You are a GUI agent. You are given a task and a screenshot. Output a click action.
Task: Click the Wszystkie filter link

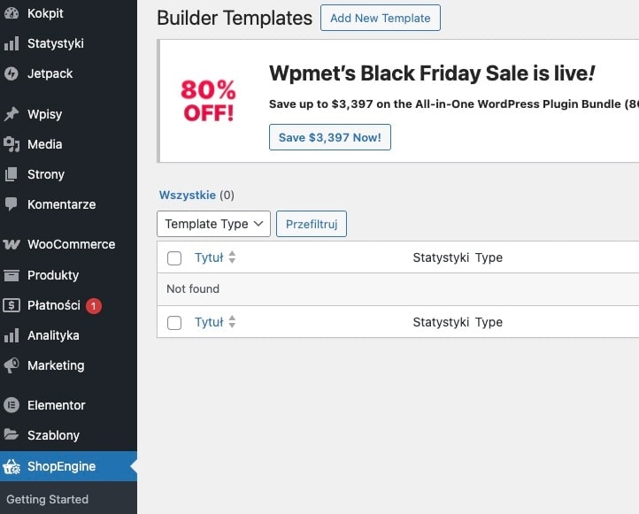tap(187, 195)
